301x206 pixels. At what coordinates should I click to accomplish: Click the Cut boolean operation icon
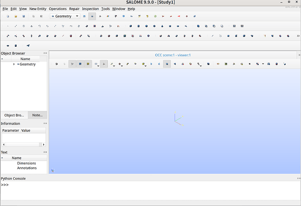tap(214, 26)
